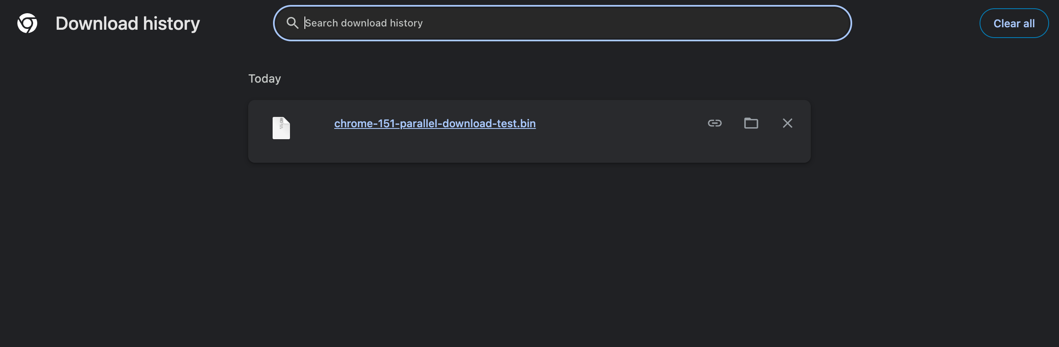Viewport: 1059px width, 347px height.
Task: Delete chrome-151 download from history list
Action: point(788,123)
